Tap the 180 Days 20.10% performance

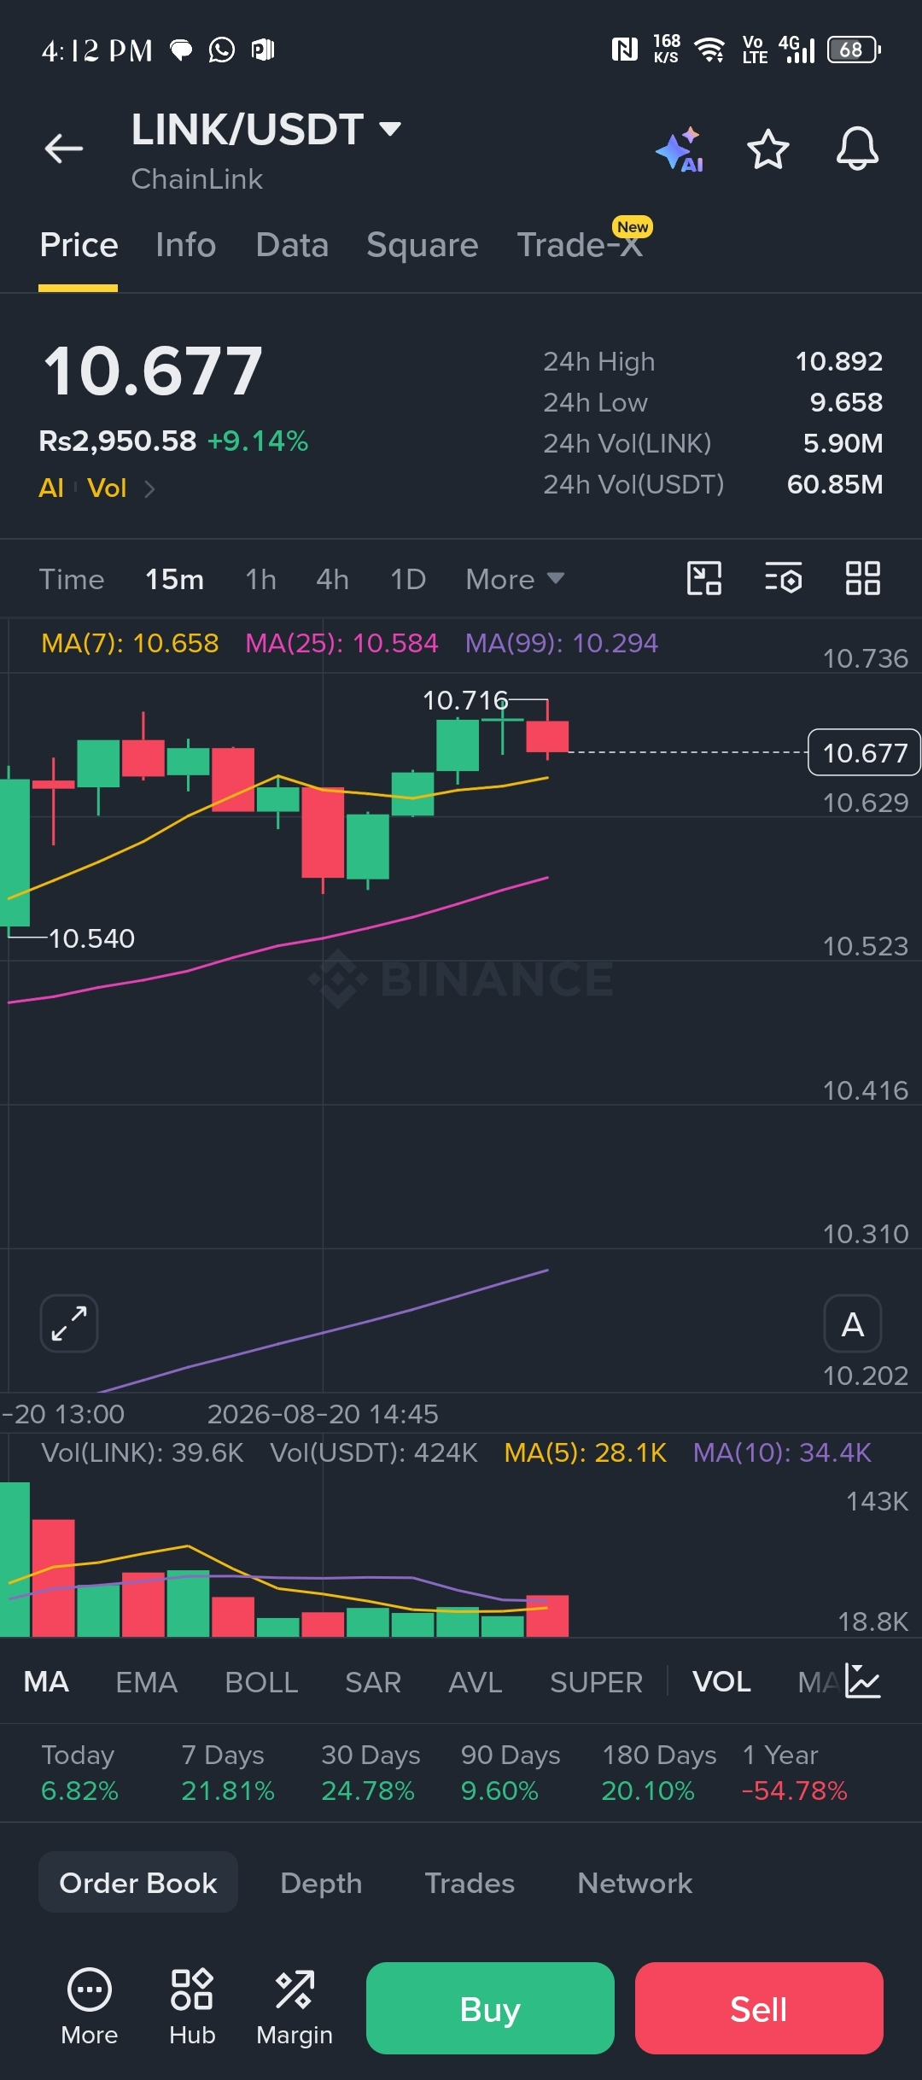point(659,1773)
